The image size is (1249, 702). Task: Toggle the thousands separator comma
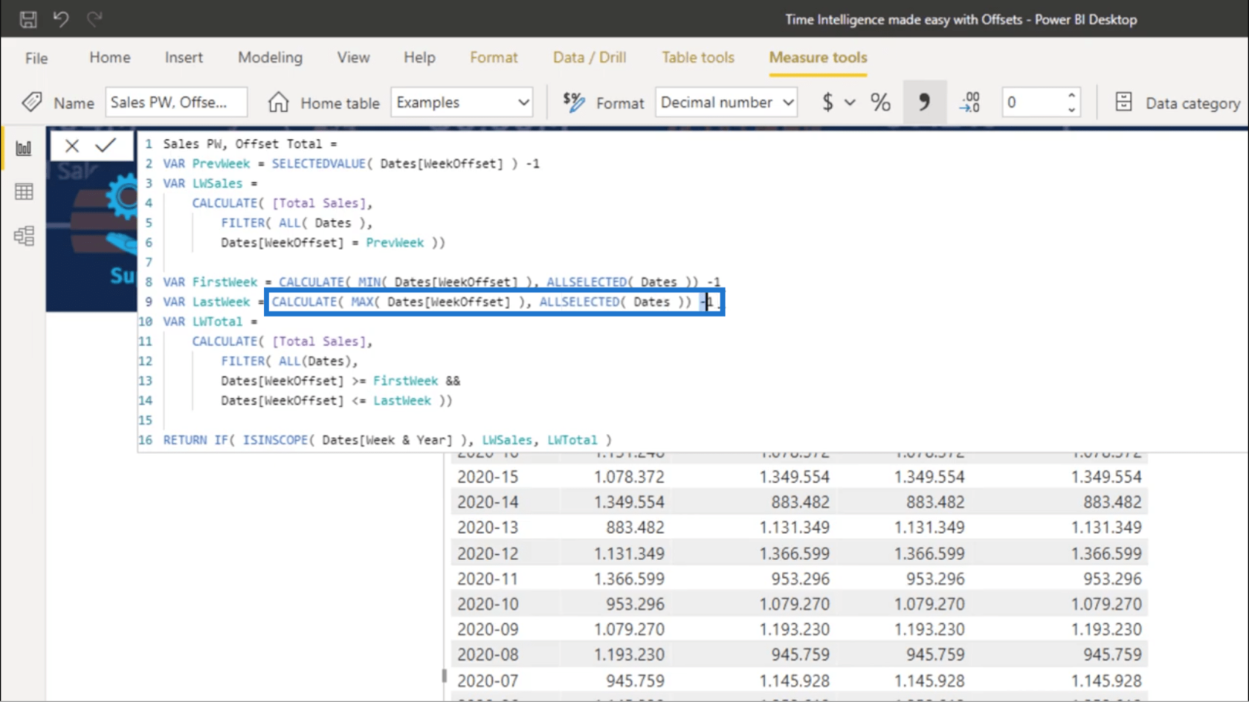pos(924,102)
